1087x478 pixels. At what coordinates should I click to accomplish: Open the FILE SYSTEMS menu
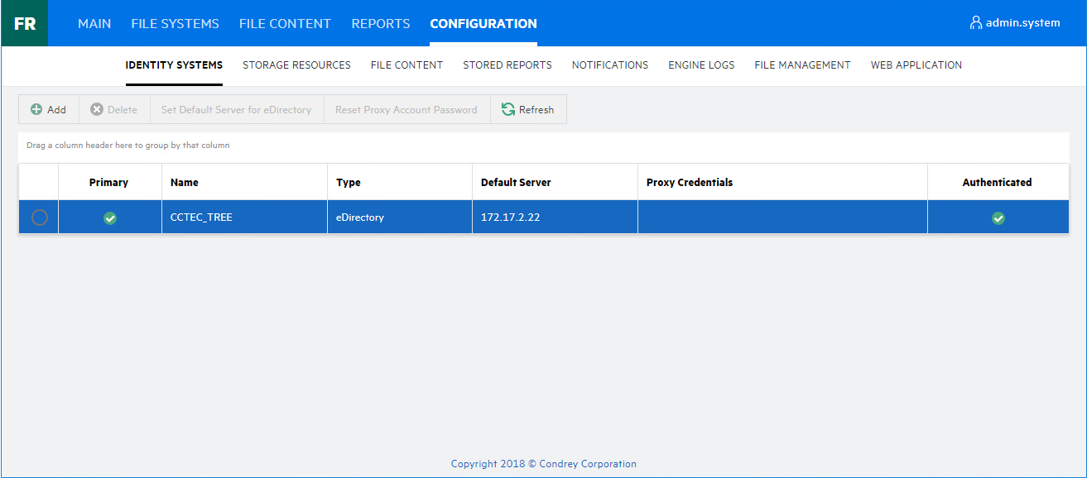(175, 23)
